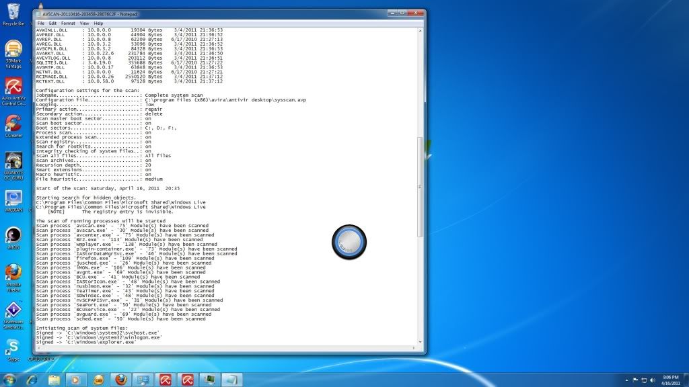Launch 3DMark Vantage from the desktop
The height and width of the screenshot is (387, 689).
13,54
